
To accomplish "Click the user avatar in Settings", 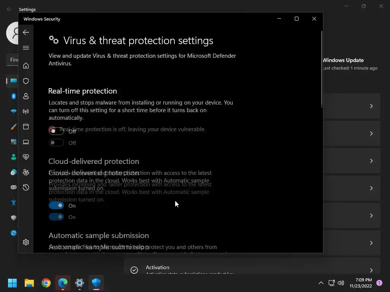I will click(x=12, y=33).
